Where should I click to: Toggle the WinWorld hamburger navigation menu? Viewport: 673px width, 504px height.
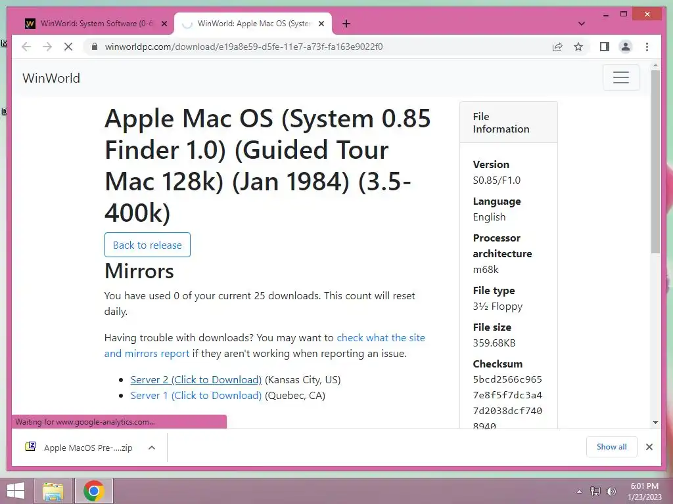point(620,77)
